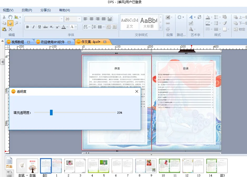Select the page 4-5 spread thumbnail
The height and width of the screenshot is (177, 247).
(98, 165)
